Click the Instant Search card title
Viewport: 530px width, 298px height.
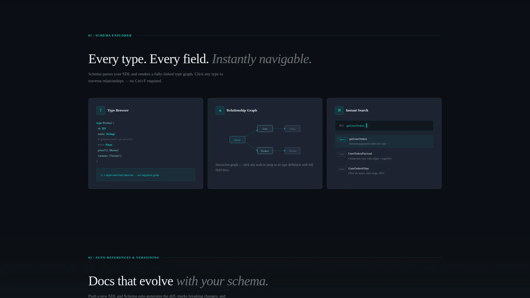[357, 110]
